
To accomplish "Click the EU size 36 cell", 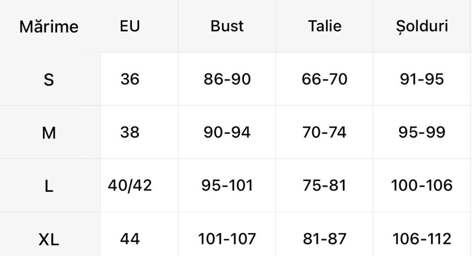I will (x=130, y=79).
